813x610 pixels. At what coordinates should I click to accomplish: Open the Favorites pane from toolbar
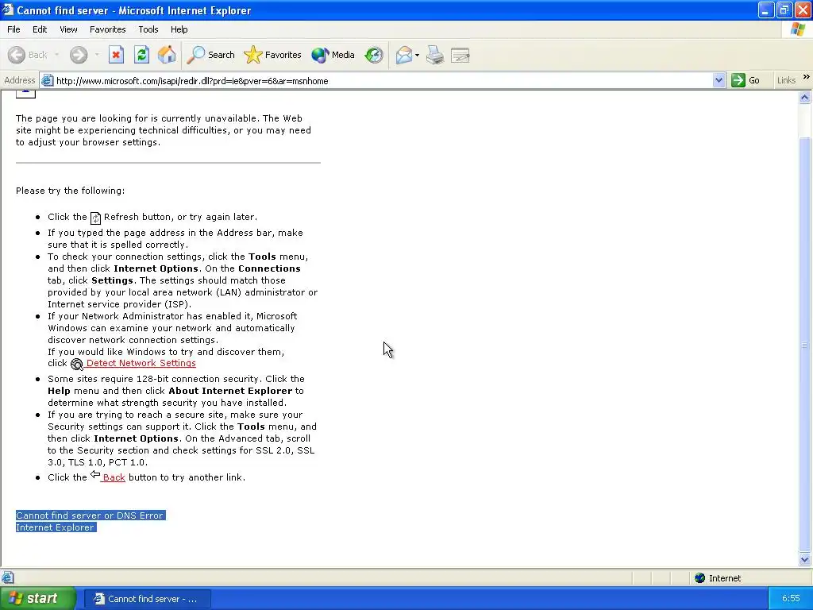coord(272,55)
